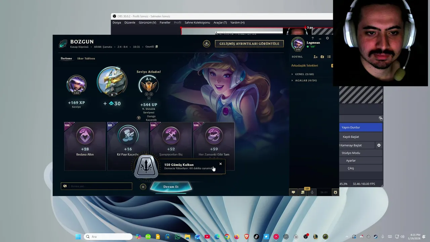
Task: Open TikTok from the taskbar
Action: [x=256, y=237]
